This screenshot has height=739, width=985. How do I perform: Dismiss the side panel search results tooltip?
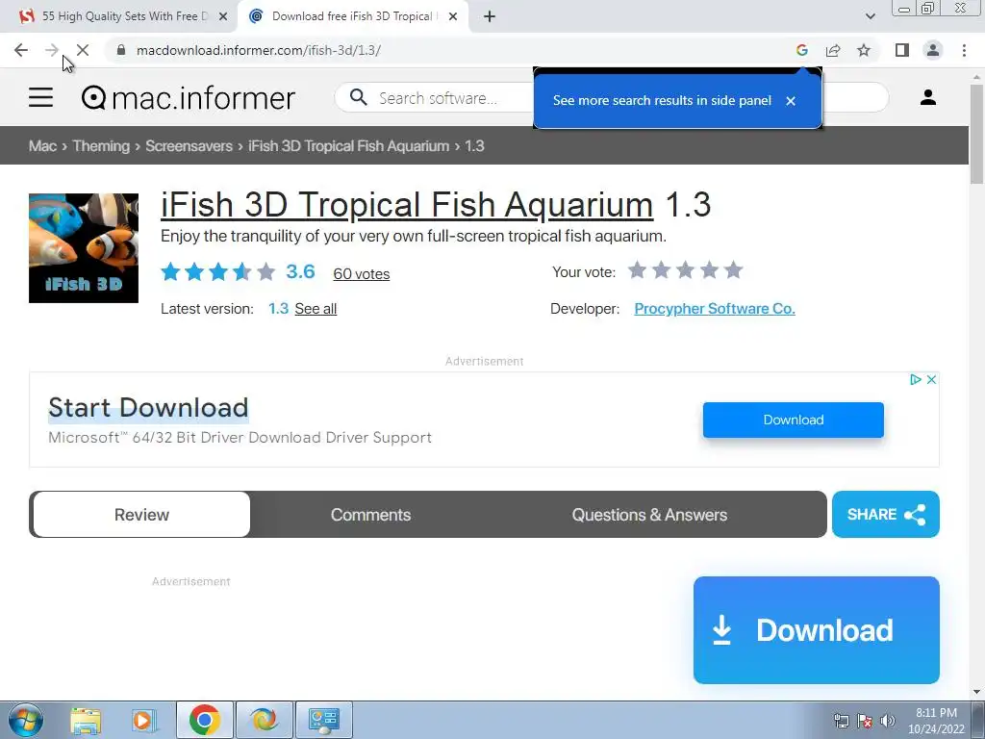(791, 100)
